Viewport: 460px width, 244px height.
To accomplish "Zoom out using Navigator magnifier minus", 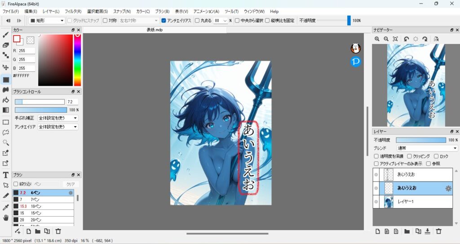I will 386,39.
